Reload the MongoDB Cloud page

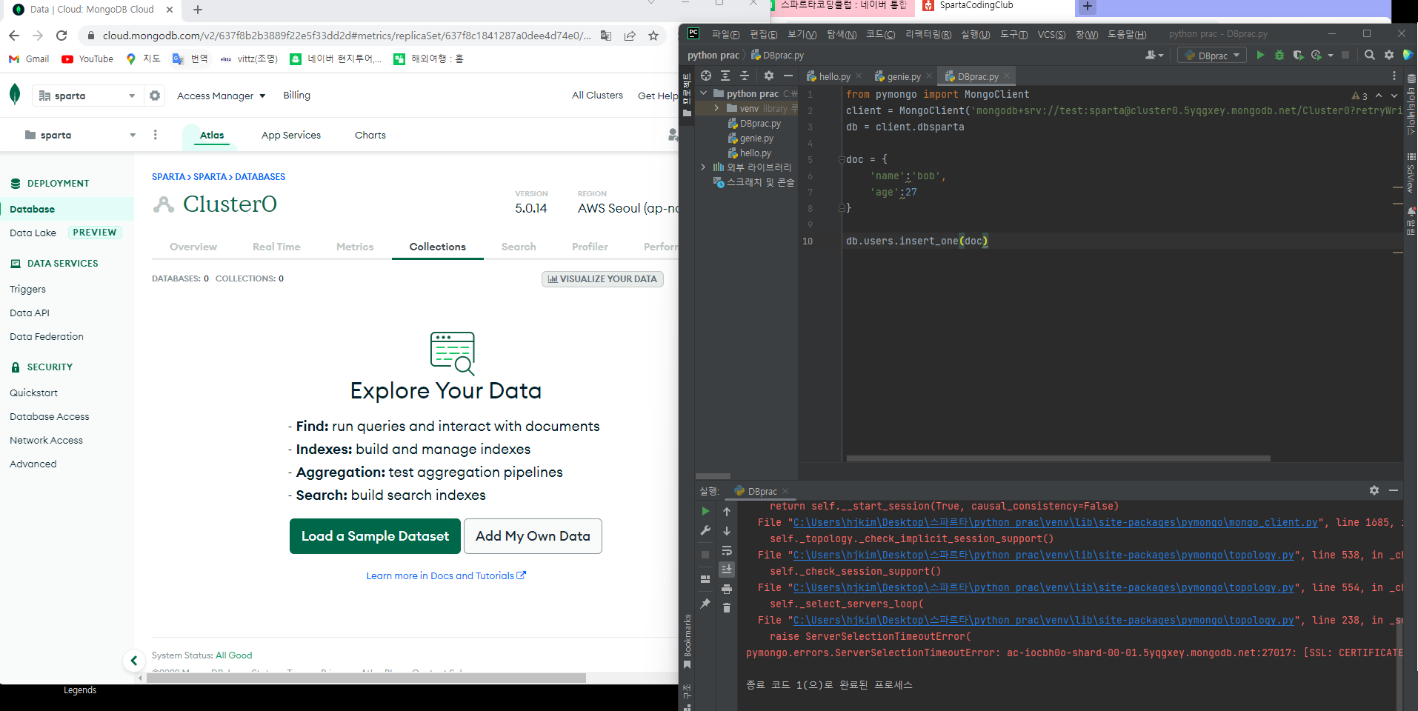click(x=61, y=36)
